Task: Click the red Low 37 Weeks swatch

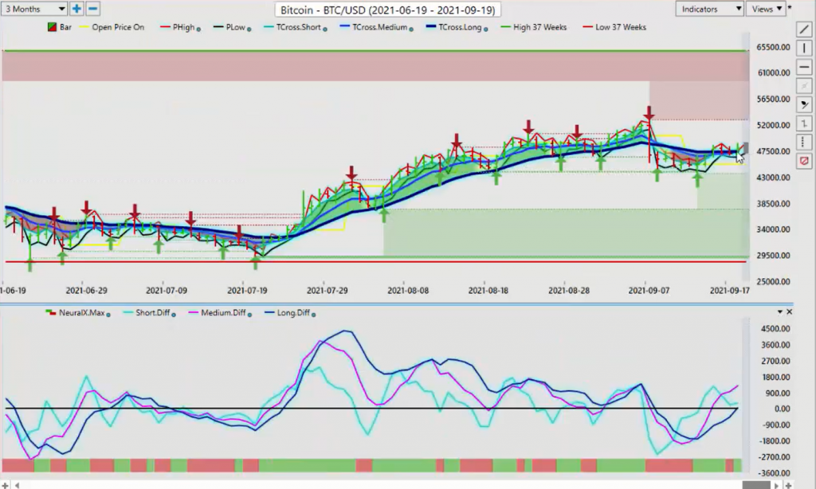Action: [587, 27]
